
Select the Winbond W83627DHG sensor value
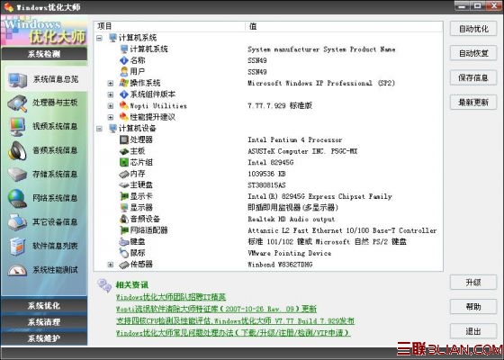280,265
